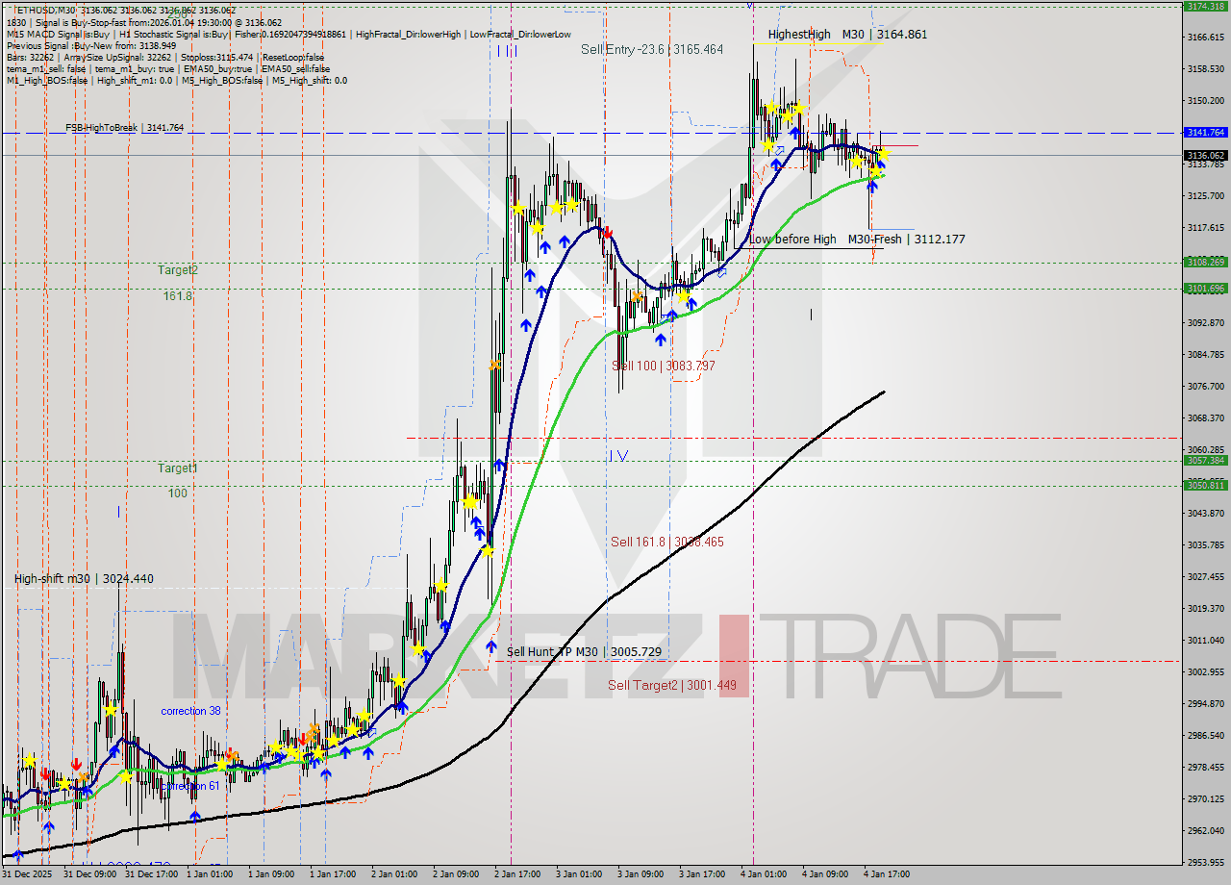Click the 'High-shift m30 | 3024.440' label
Viewport: 1231px width, 885px height.
84,579
